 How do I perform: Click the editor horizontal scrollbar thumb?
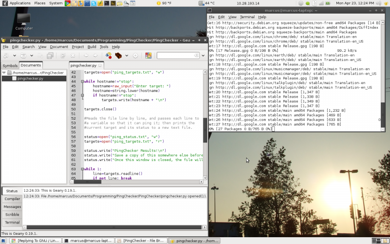88,182
